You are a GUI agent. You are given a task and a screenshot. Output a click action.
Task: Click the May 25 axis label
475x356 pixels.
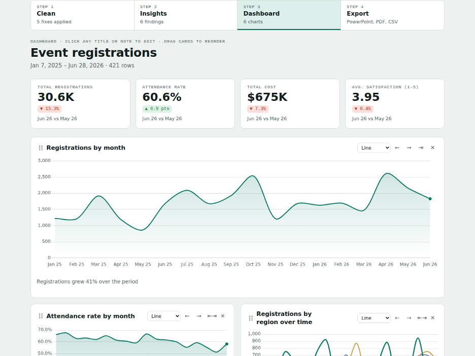tap(143, 264)
